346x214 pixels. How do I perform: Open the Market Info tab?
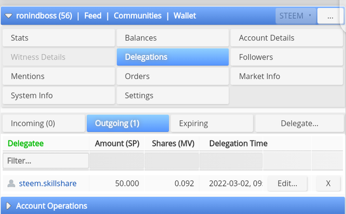coord(287,76)
